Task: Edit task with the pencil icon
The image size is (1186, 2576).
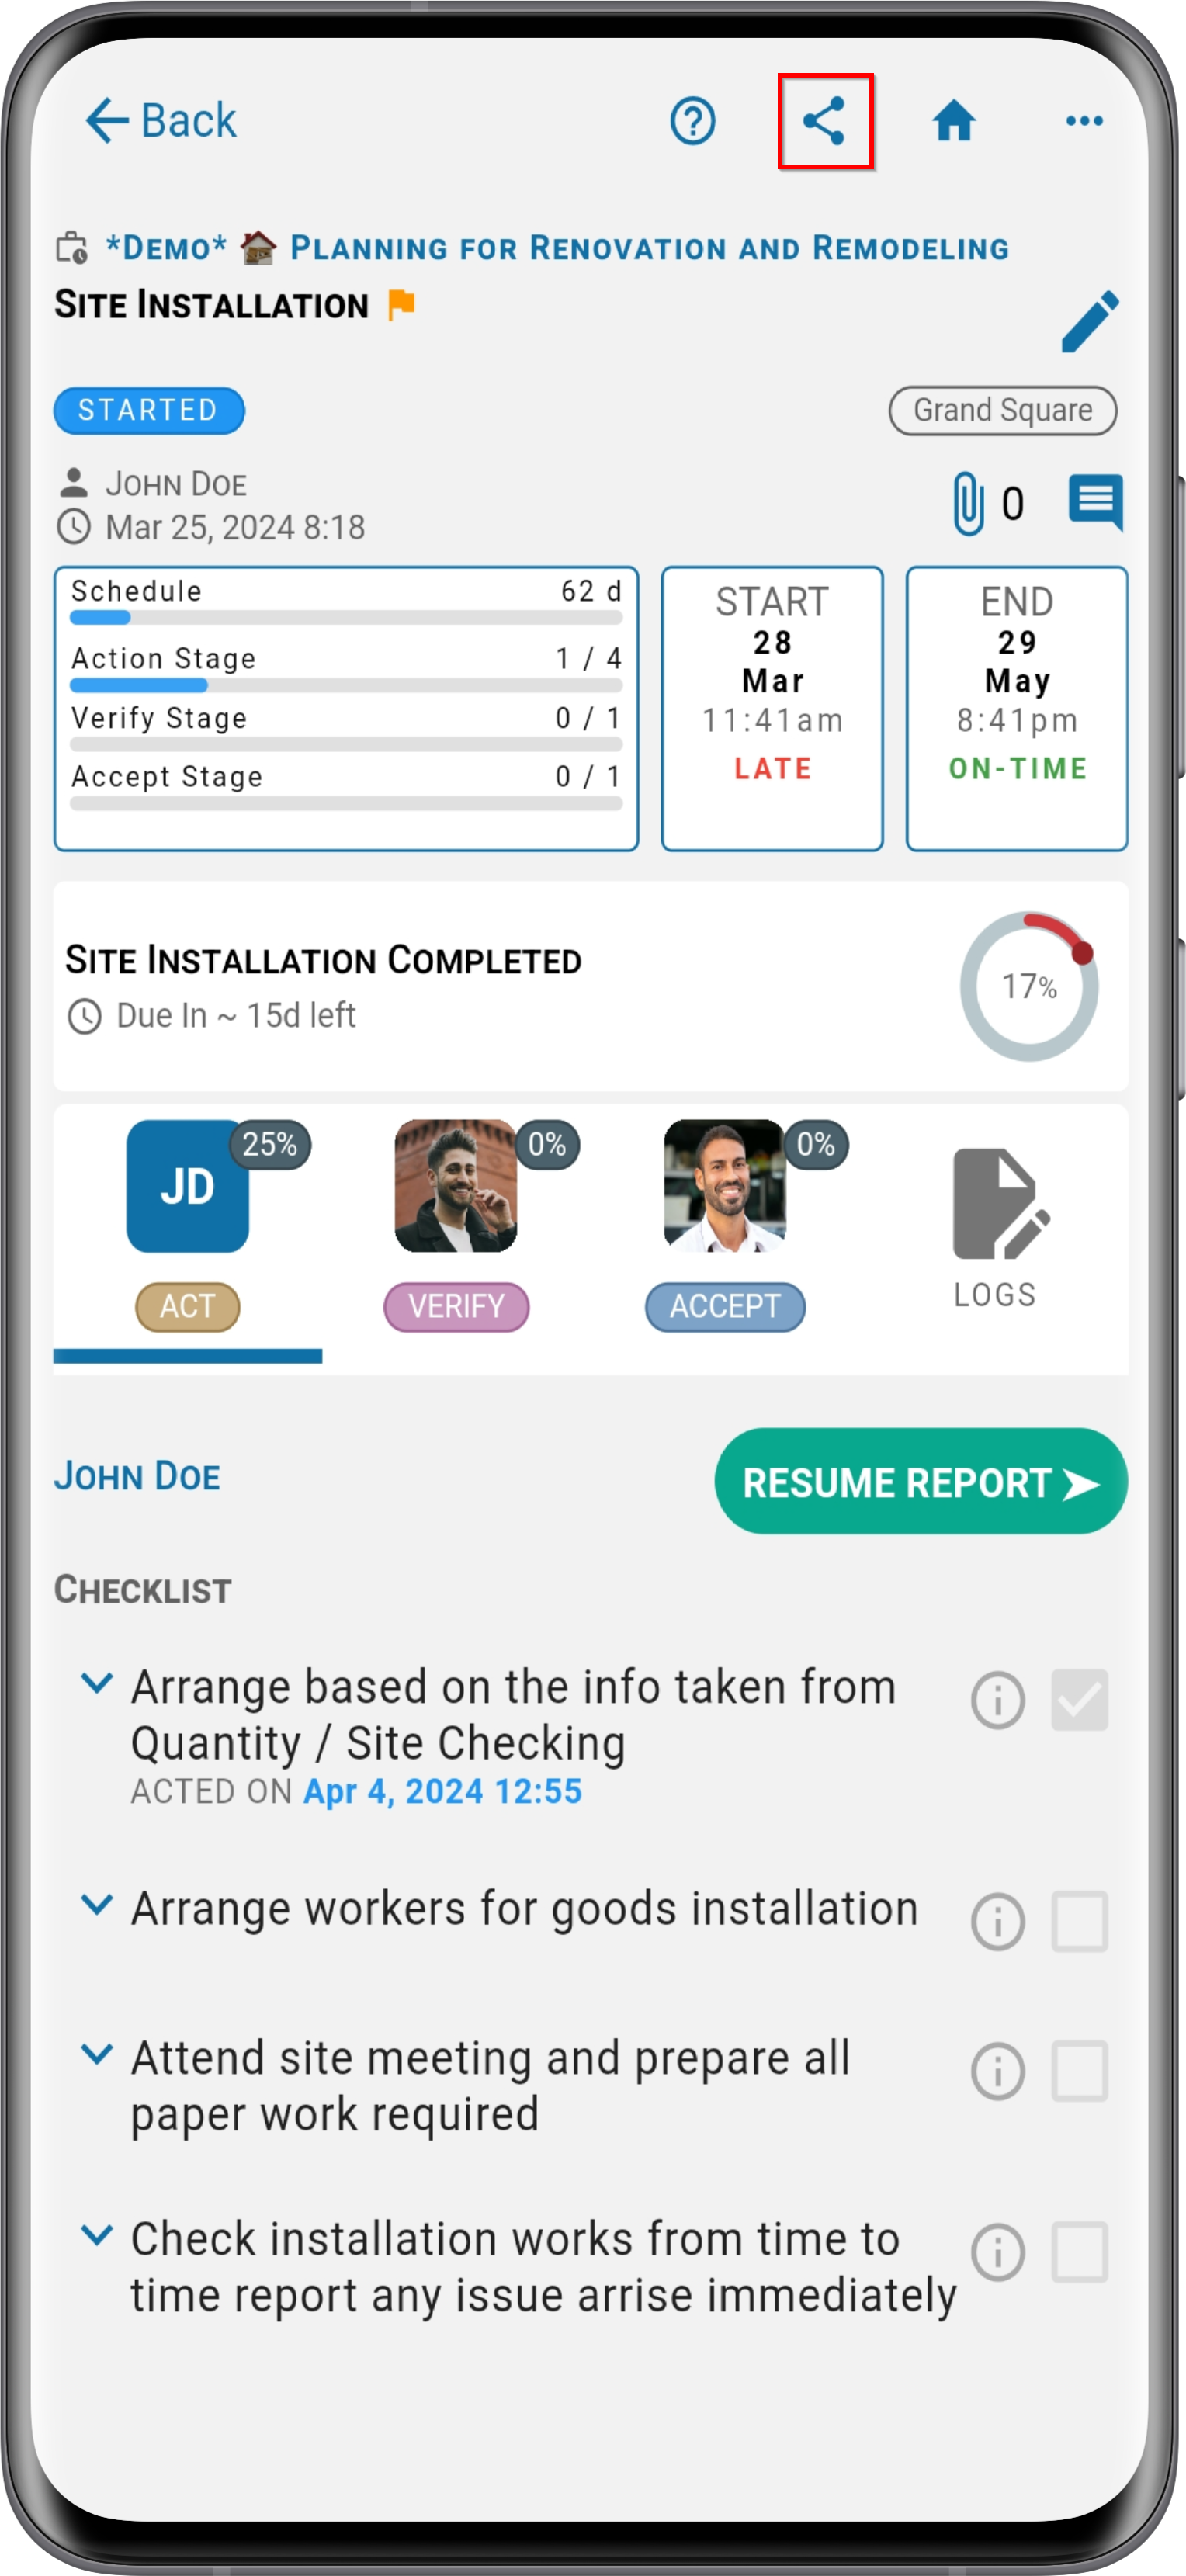Action: (1090, 321)
